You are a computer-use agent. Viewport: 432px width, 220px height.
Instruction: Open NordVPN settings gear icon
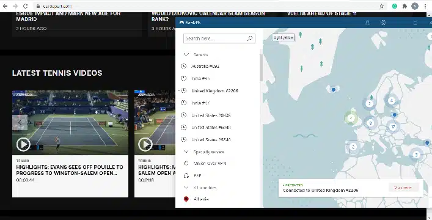[383, 23]
